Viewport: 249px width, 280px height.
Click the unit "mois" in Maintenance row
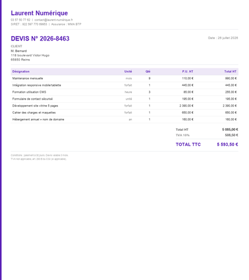pos(129,78)
